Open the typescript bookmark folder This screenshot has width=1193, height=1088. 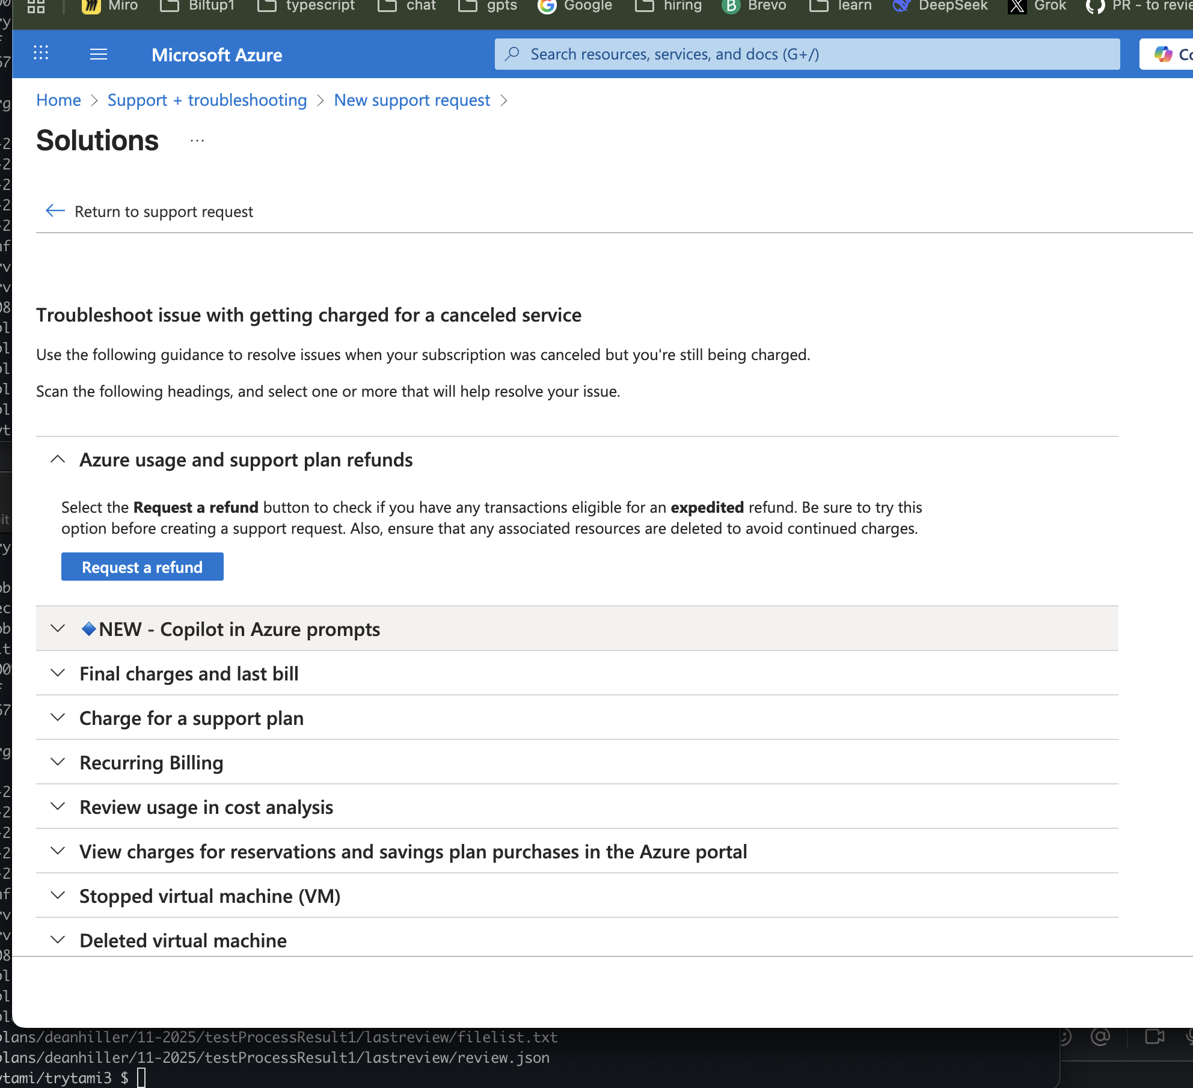[x=305, y=6]
